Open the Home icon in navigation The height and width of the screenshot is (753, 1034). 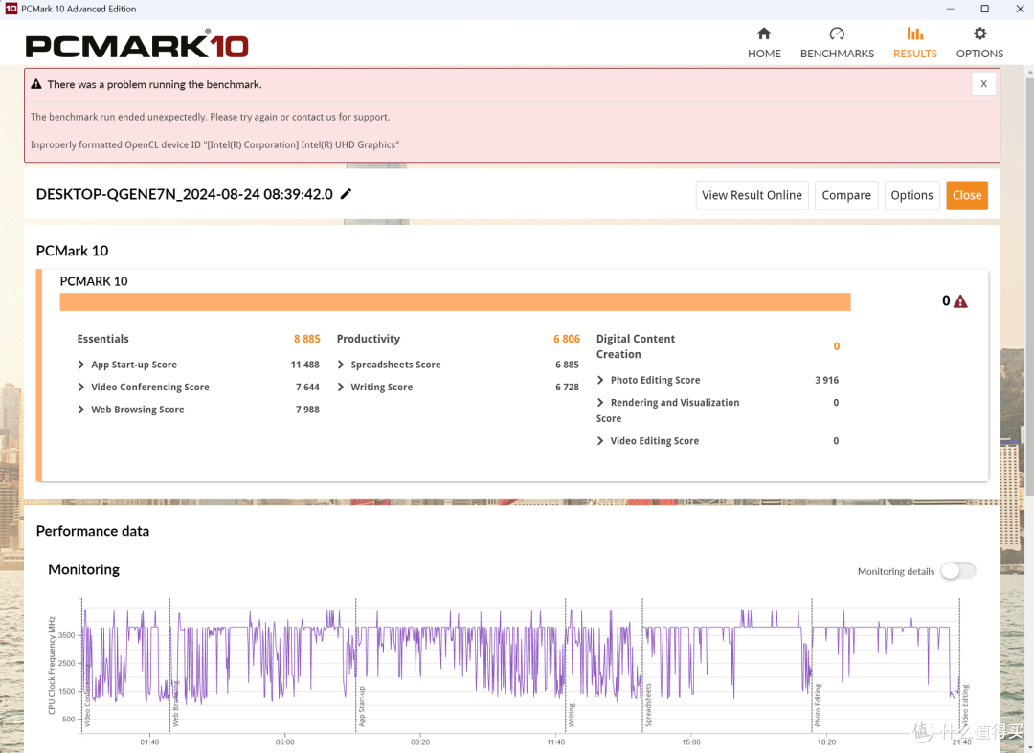764,33
